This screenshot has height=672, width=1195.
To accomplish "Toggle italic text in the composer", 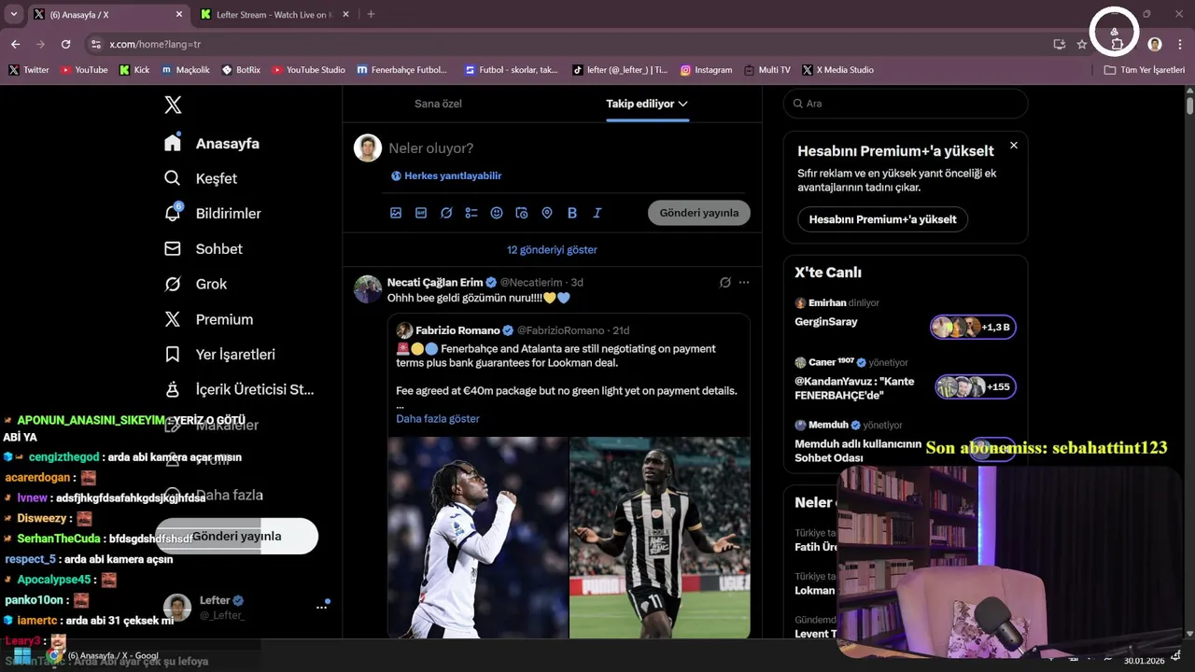I will (x=597, y=213).
